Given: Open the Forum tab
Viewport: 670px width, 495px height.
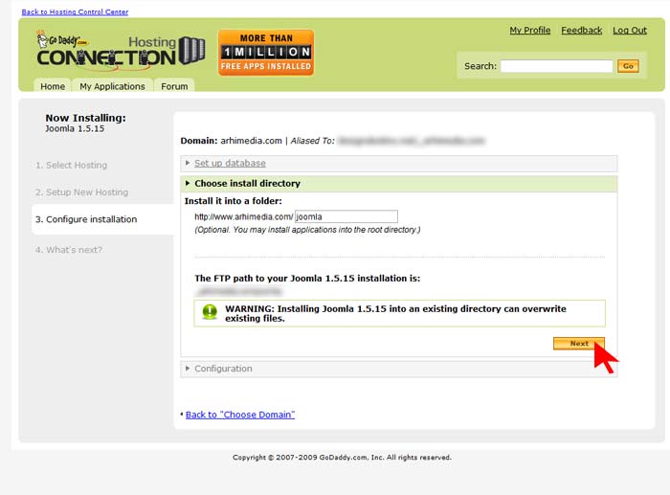Looking at the screenshot, I should 174,86.
